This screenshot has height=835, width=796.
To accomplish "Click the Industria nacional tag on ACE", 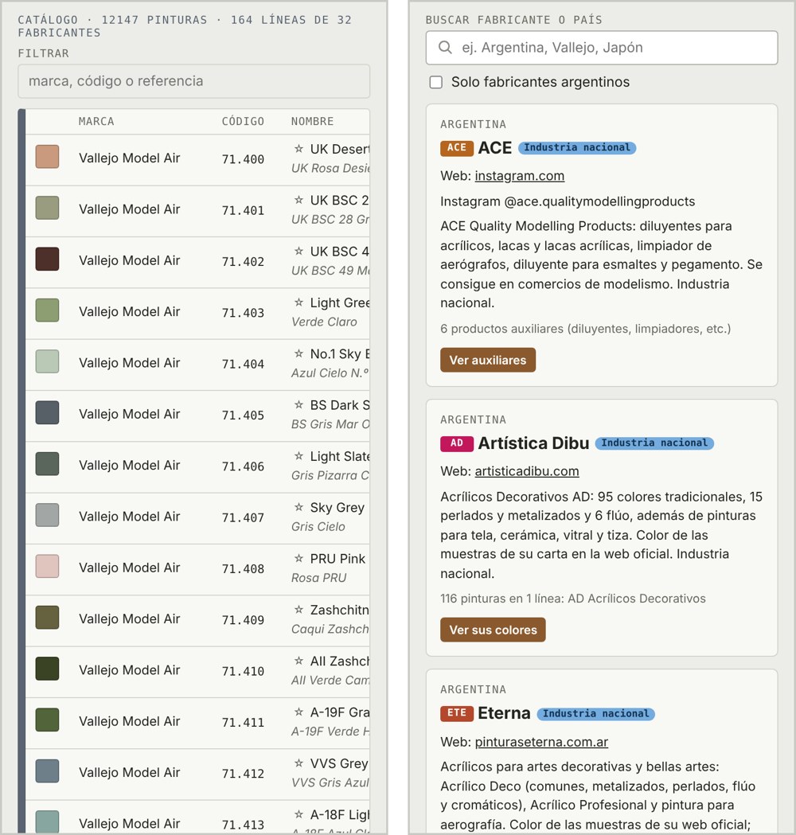I will click(x=577, y=147).
